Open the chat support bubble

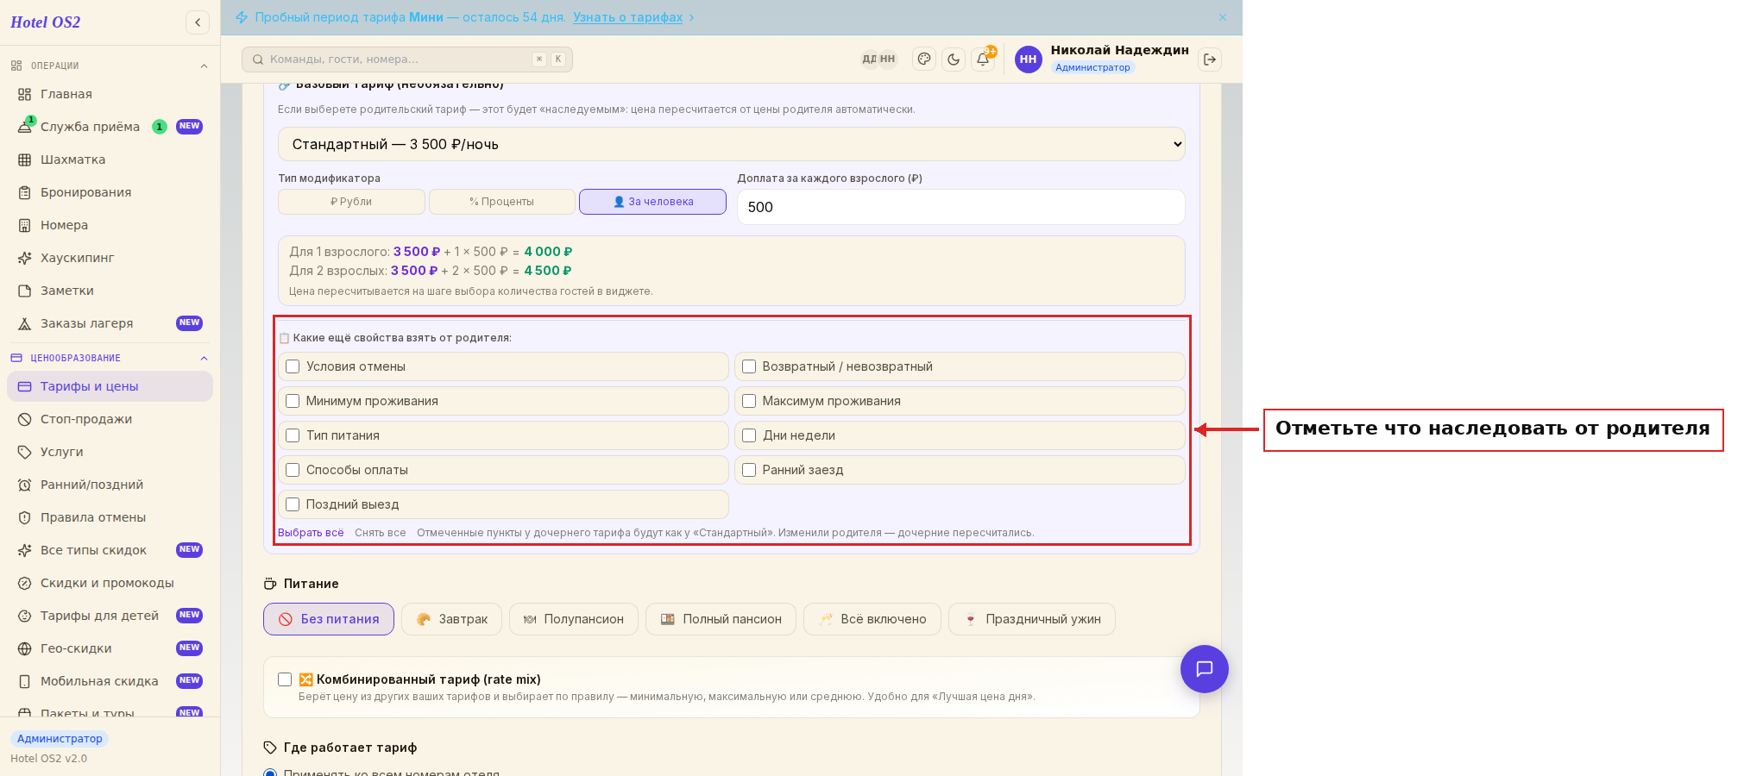click(x=1204, y=669)
